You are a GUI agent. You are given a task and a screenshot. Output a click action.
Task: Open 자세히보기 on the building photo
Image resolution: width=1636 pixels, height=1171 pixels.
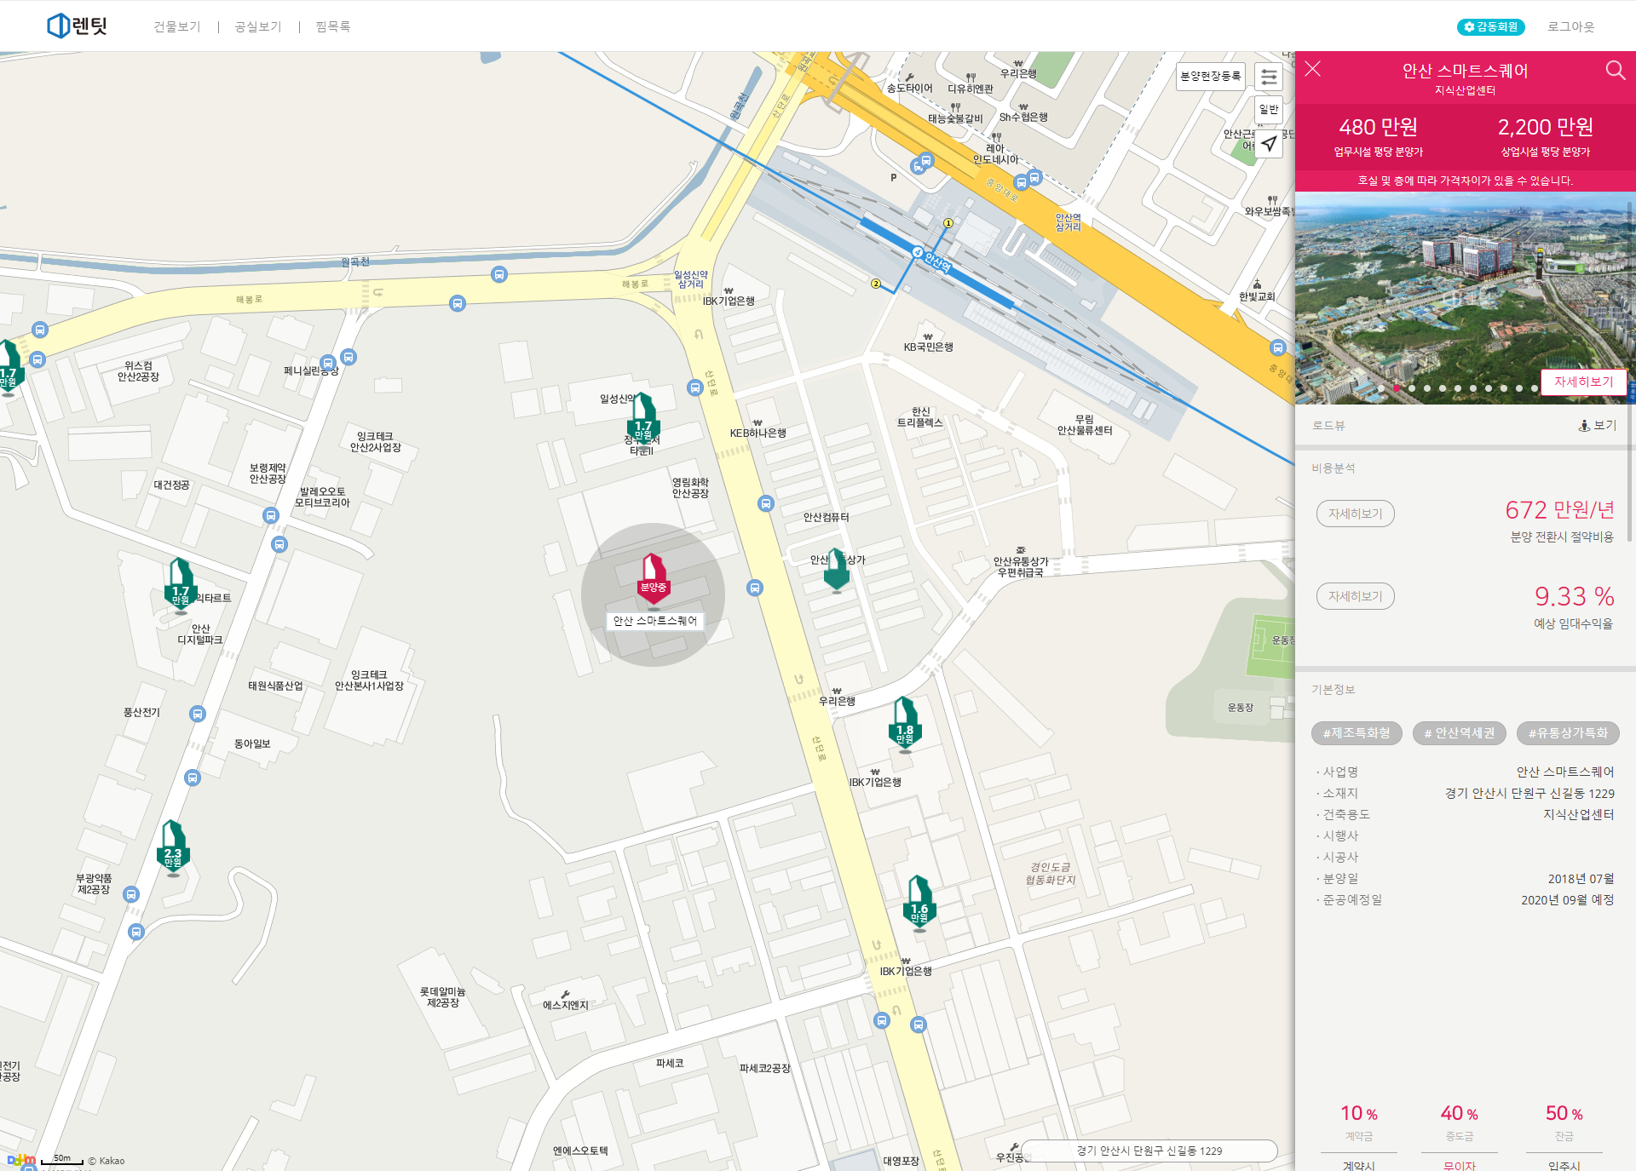(1583, 382)
